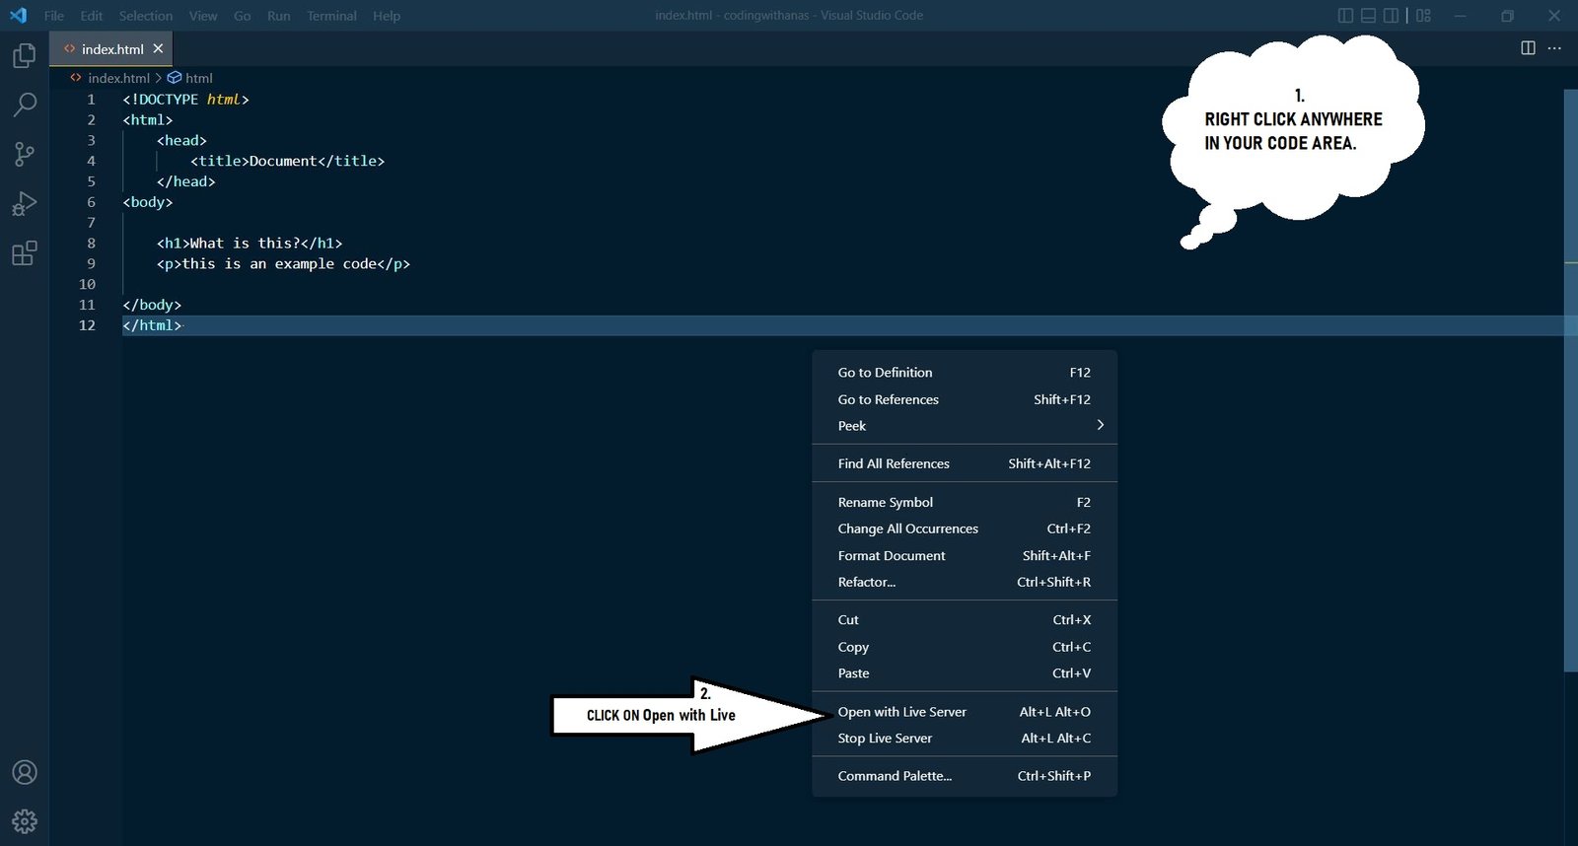Click the <p>this is an example code</p> line

click(283, 263)
